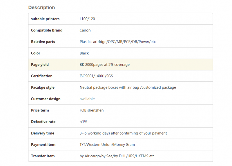Select the 'Color' row label
The image size is (232, 166).
tap(35, 53)
